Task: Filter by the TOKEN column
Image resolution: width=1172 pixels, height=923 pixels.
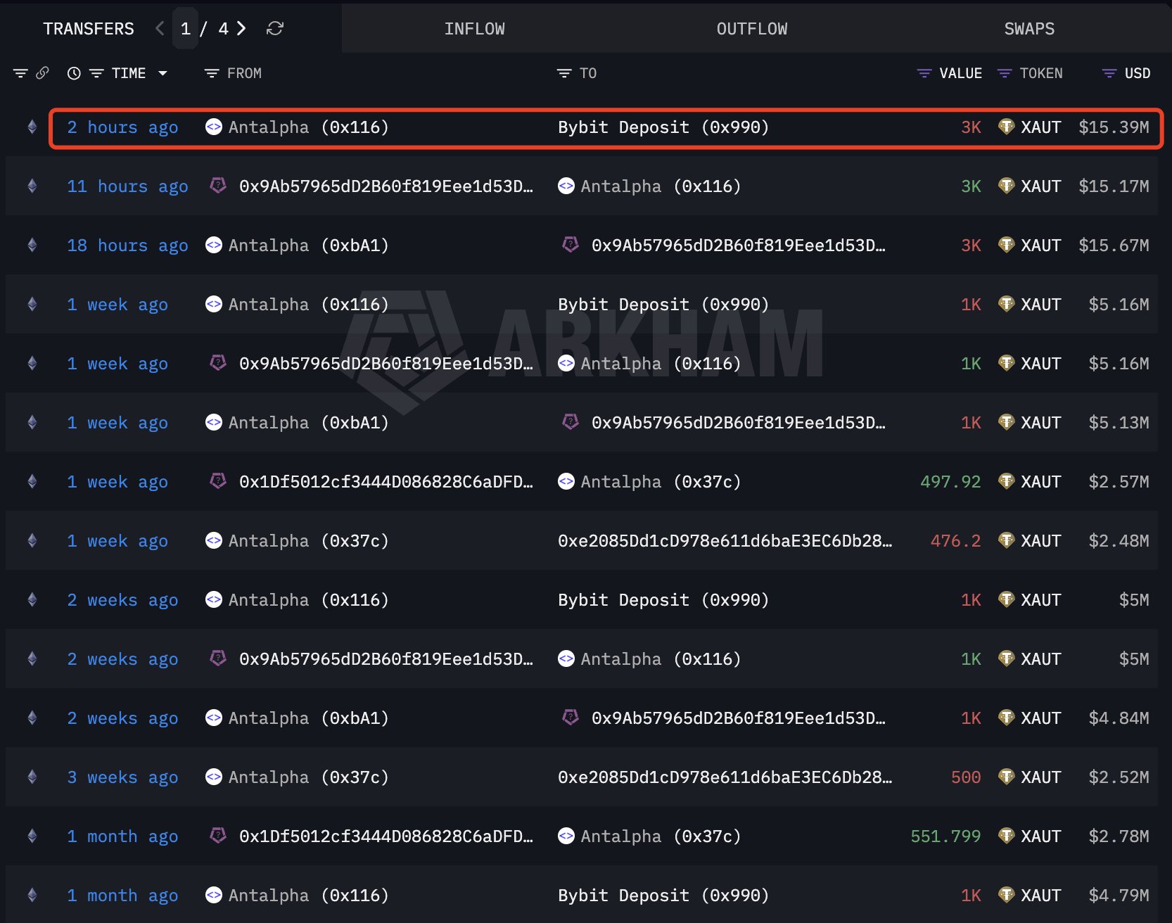Action: 1005,73
